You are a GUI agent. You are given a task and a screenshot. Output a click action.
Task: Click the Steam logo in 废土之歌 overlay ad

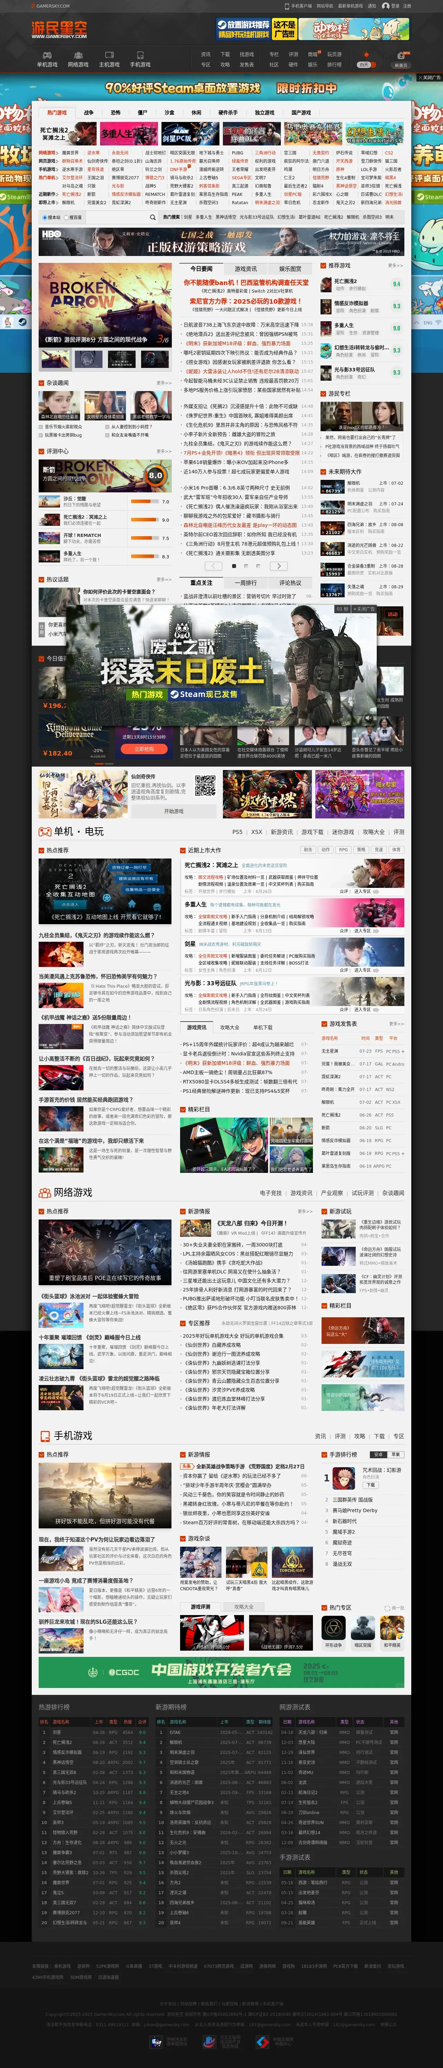tap(175, 694)
